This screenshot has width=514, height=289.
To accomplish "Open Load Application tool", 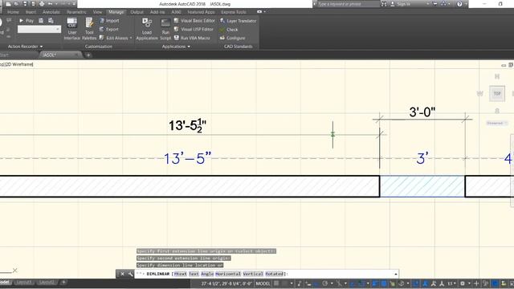I will click(147, 29).
